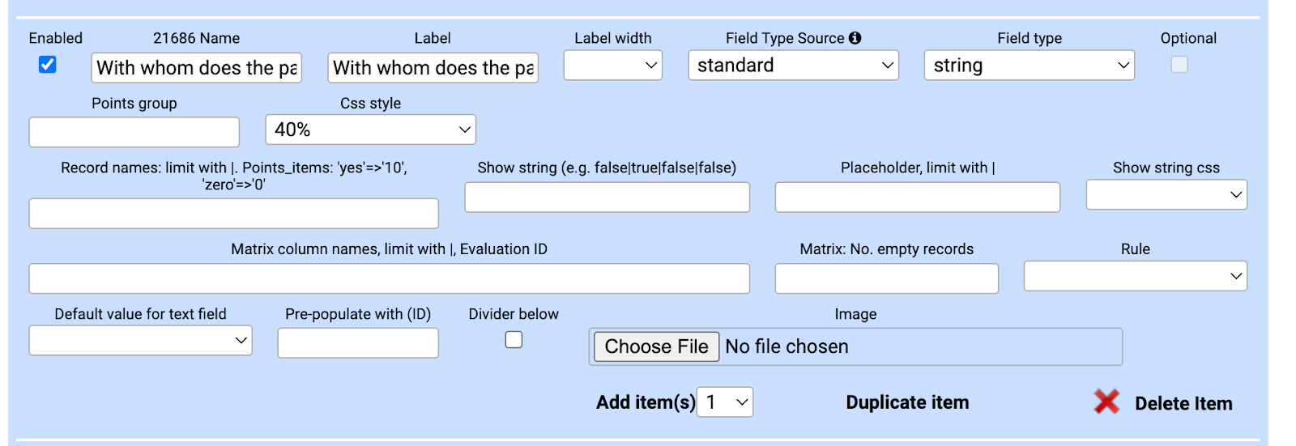Viewport: 1296px width, 446px height.
Task: Check the Divider below checkbox
Action: (x=514, y=340)
